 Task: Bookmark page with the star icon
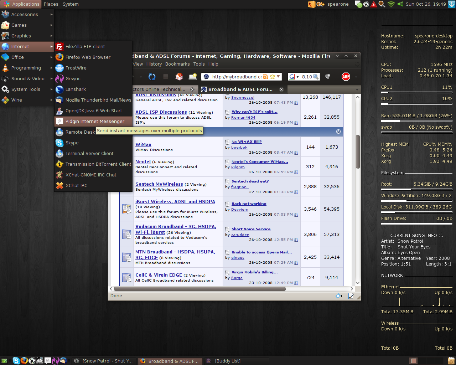[x=273, y=77]
